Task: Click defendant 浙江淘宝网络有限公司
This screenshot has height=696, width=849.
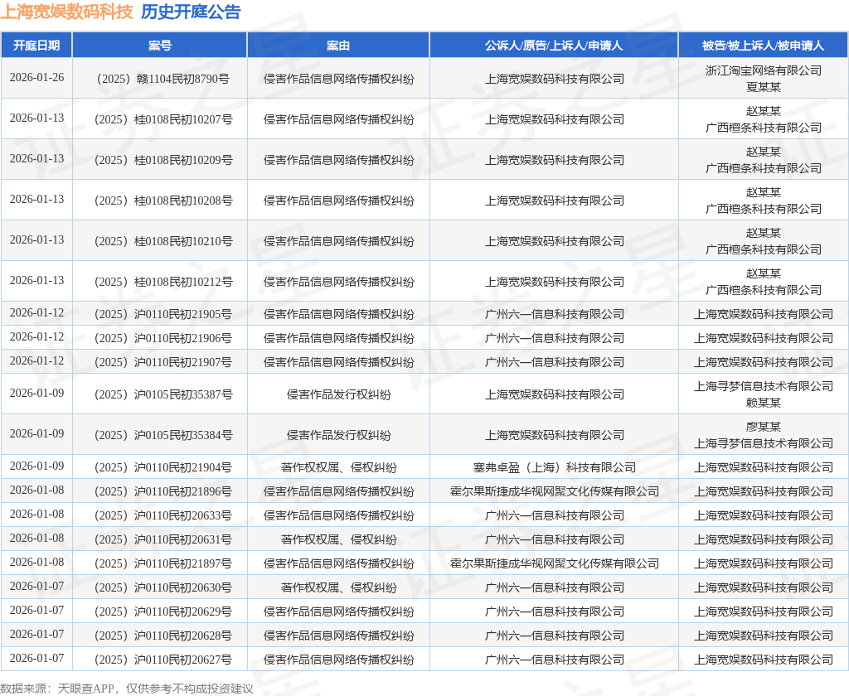Action: pos(764,70)
